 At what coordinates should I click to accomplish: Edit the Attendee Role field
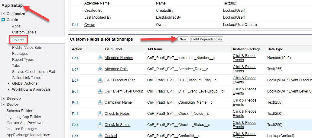pyautogui.click(x=75, y=69)
